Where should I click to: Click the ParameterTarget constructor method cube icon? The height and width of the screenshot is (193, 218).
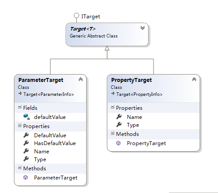coord(26,177)
